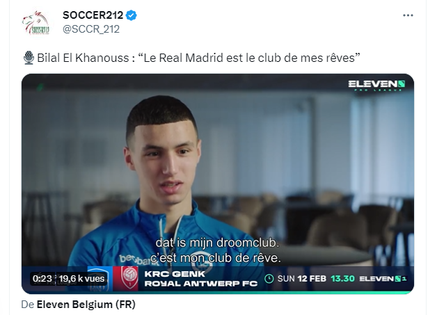Open the Eleven Belgium (FR) source link
The height and width of the screenshot is (315, 437).
(86, 305)
